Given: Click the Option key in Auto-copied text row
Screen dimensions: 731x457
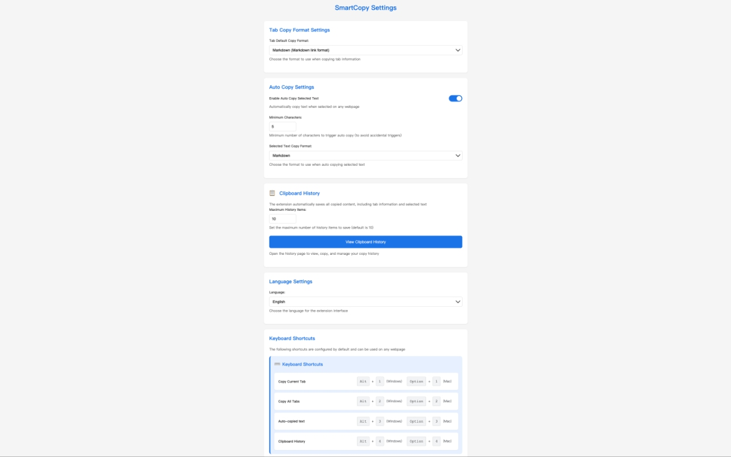Looking at the screenshot, I should (416, 422).
